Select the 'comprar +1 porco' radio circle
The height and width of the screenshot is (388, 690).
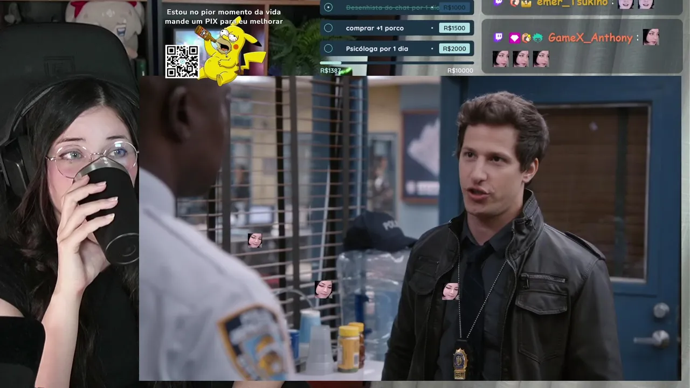pos(328,28)
